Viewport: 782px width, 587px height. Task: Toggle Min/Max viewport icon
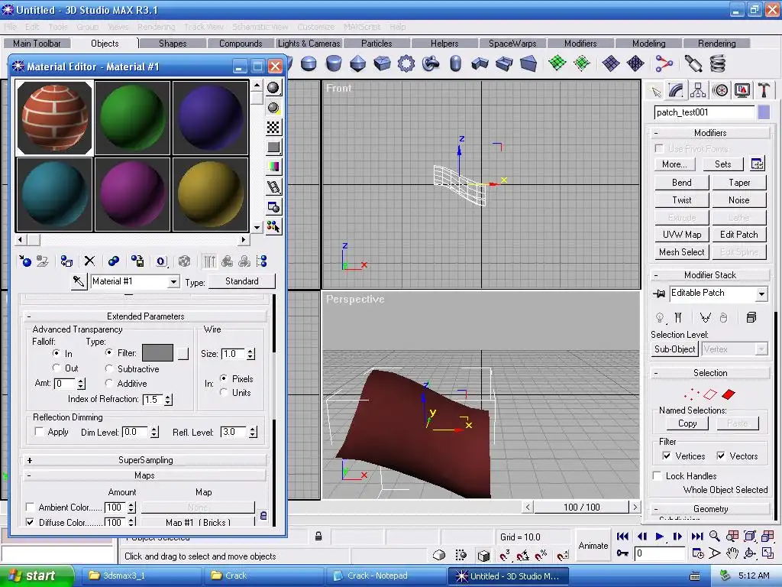767,553
